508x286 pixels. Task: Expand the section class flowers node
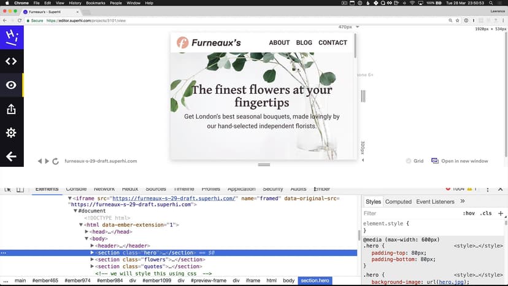click(x=93, y=260)
